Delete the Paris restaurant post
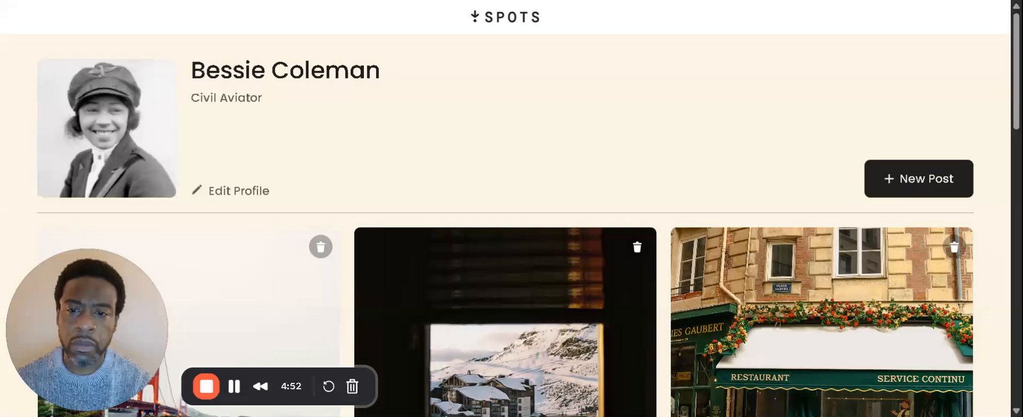 coord(954,247)
